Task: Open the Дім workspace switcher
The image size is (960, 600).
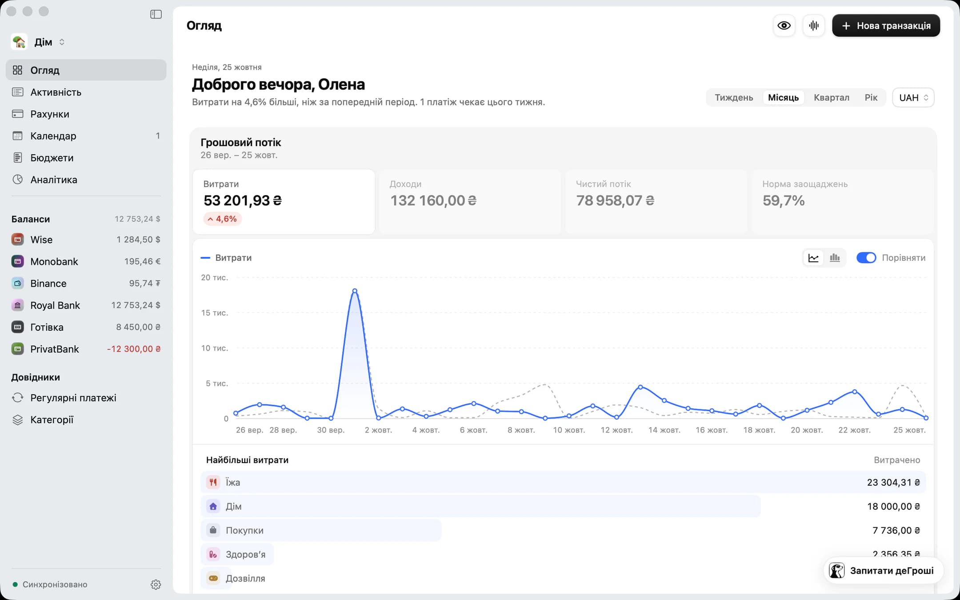Action: click(x=39, y=42)
